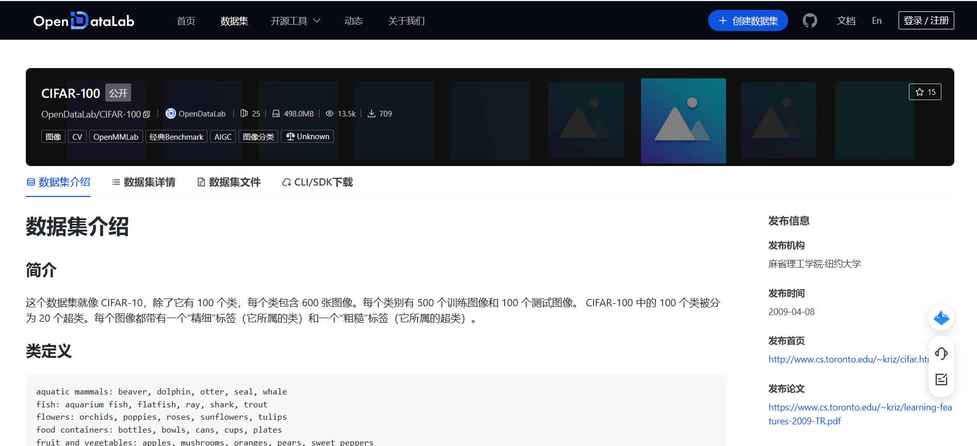977x446 pixels.
Task: Click the 'flowers: orchids, poppies' line
Action: click(162, 417)
